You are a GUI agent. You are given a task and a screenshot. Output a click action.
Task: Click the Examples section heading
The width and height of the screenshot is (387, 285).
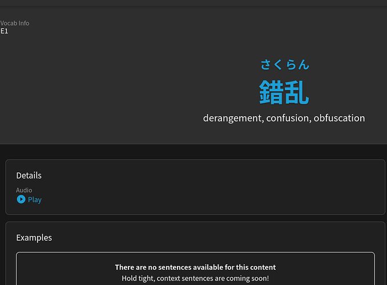pyautogui.click(x=34, y=238)
